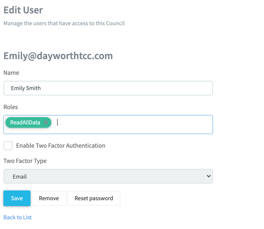Click the Name input field
The image size is (264, 229).
point(108,88)
